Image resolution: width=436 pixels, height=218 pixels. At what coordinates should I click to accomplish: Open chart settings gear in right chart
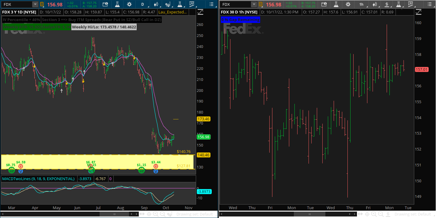coord(348,4)
